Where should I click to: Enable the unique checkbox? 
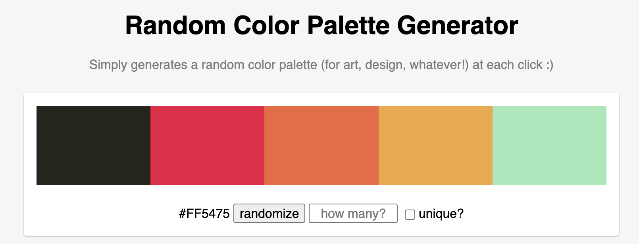pyautogui.click(x=410, y=214)
